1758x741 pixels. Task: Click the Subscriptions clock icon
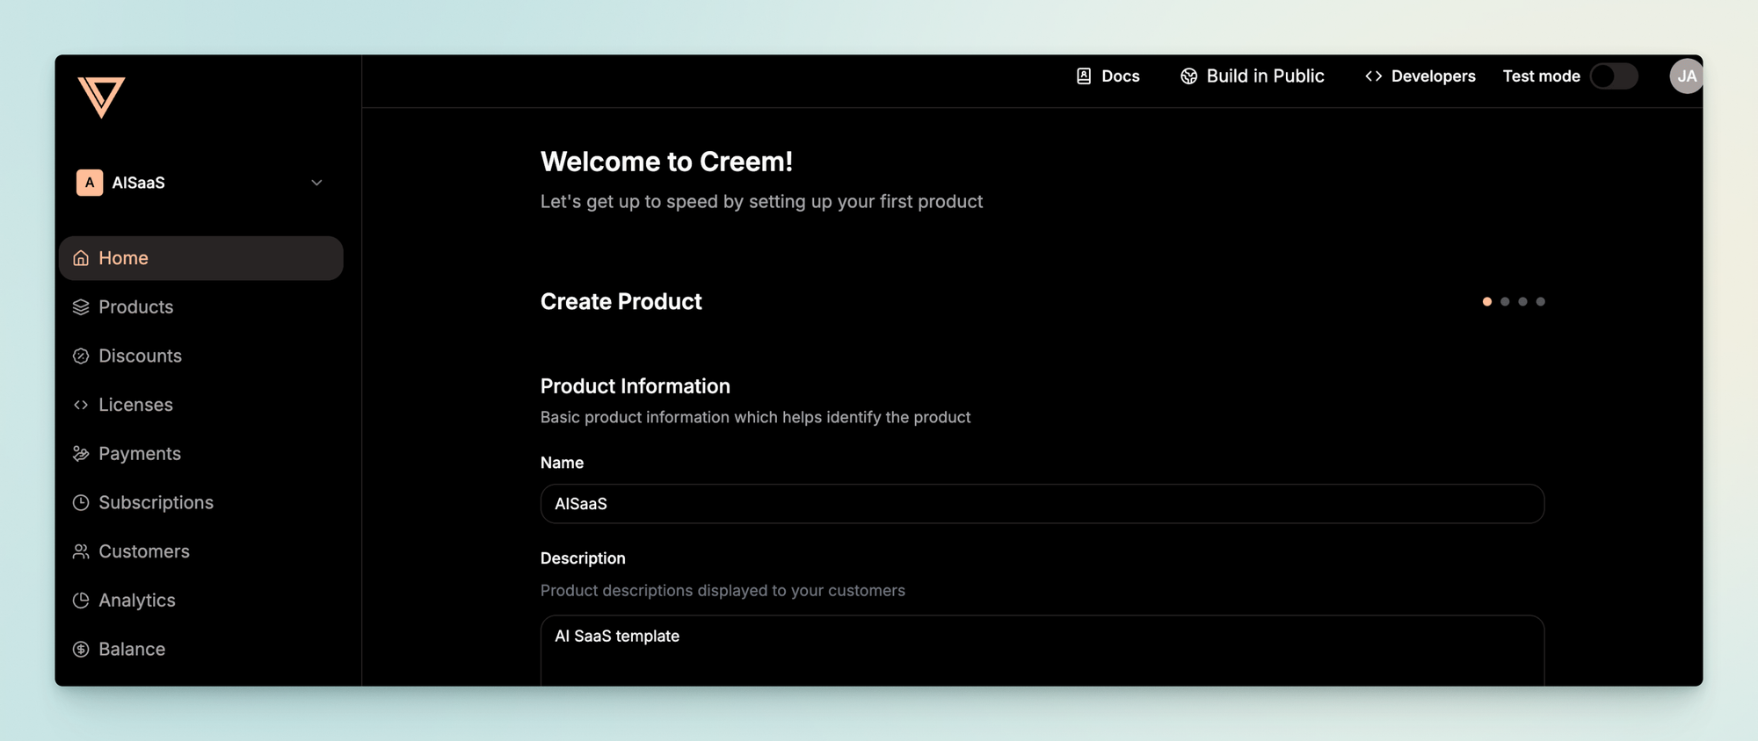[x=81, y=502]
